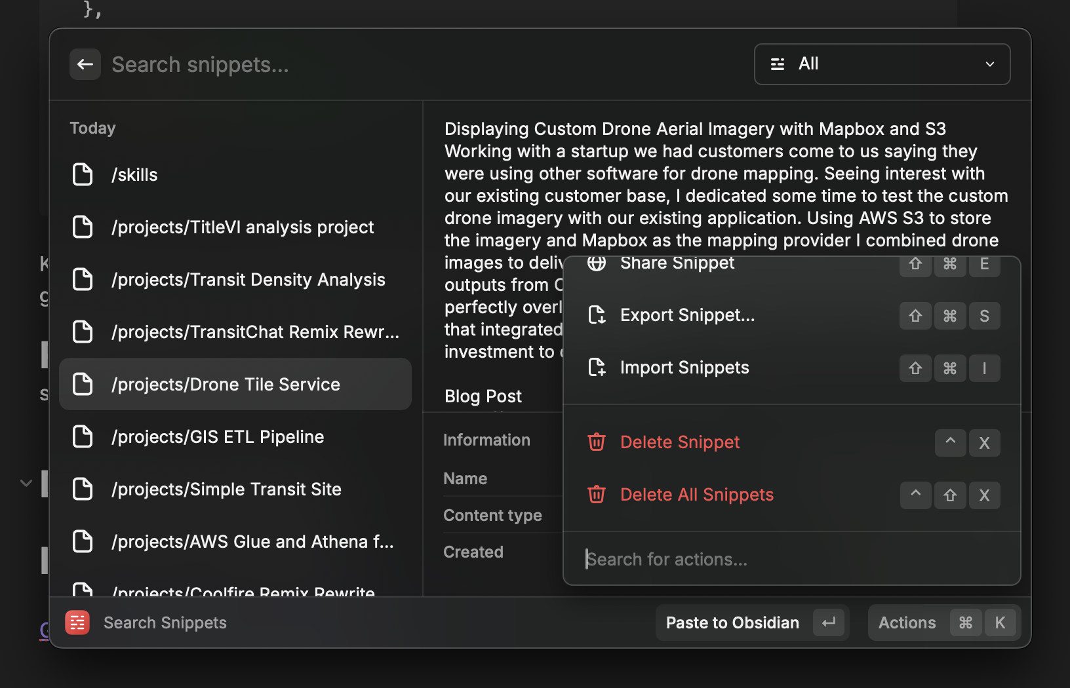This screenshot has width=1070, height=688.
Task: Choose Import Snippets action
Action: pos(792,368)
